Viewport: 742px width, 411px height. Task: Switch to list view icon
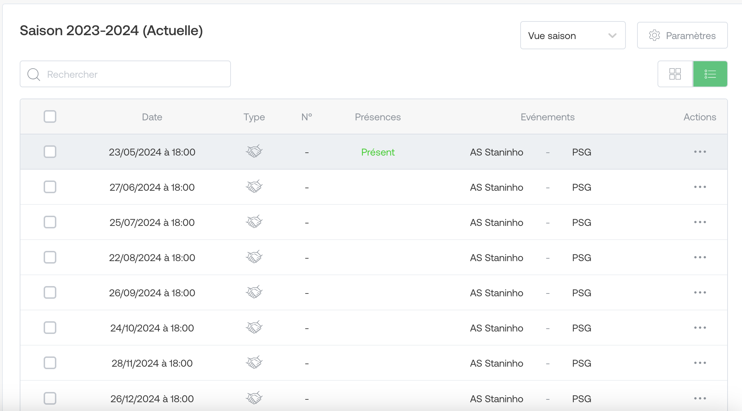tap(710, 74)
